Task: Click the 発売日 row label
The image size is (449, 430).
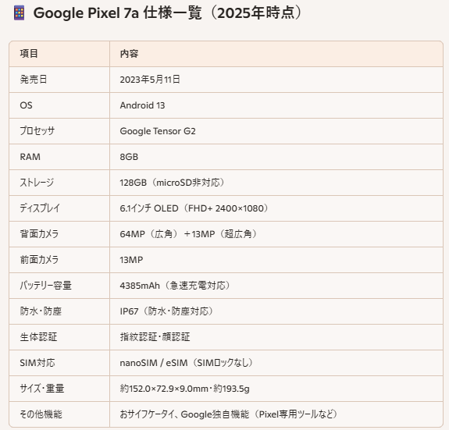Action: (34, 80)
